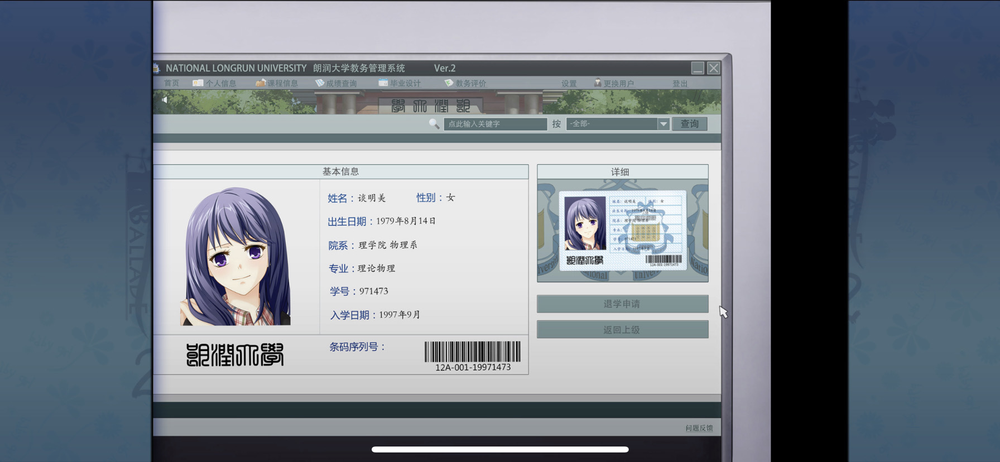Open 毕业设计 calendar icon
Viewport: 1000px width, 462px height.
click(383, 83)
